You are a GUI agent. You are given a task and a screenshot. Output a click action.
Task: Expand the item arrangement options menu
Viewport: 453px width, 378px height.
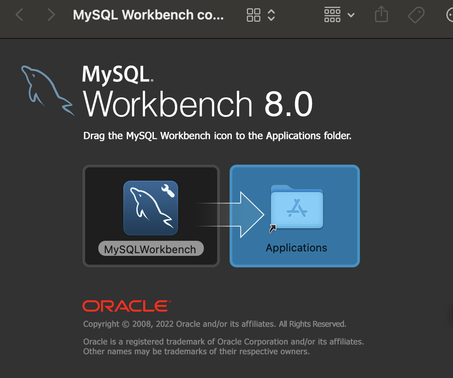coord(332,15)
